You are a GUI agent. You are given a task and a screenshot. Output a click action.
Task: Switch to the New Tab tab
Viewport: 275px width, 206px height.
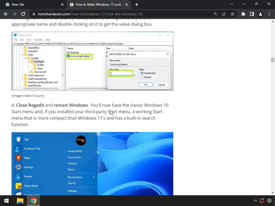[x=33, y=5]
